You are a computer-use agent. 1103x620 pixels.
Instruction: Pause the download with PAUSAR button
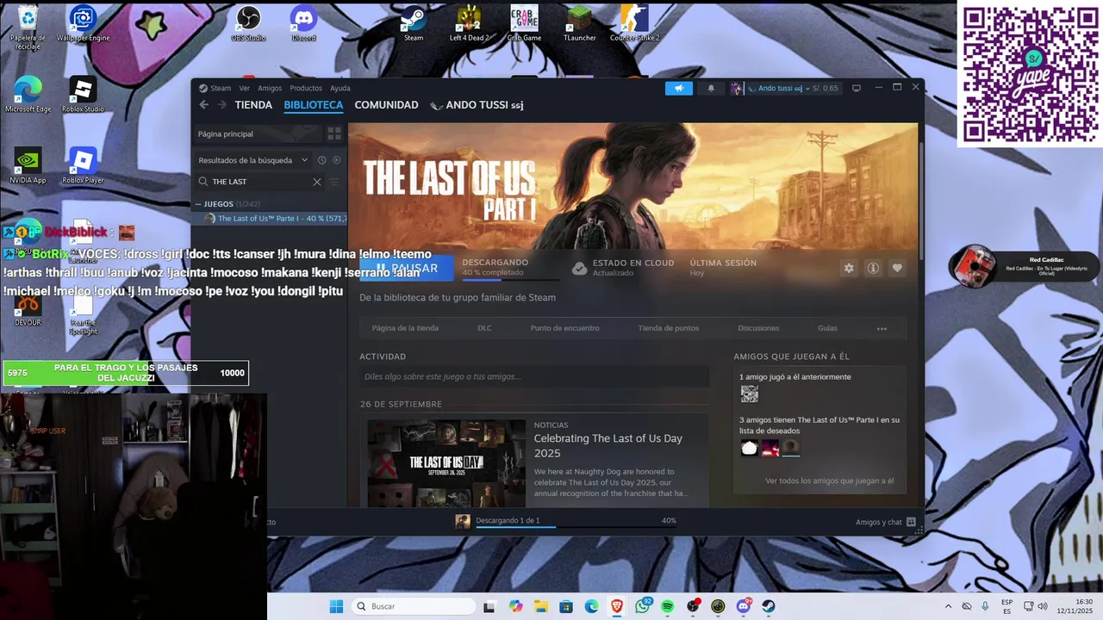(406, 268)
